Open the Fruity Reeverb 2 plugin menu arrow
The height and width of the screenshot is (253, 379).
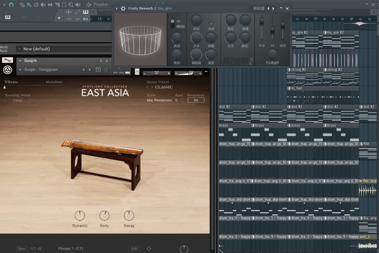click(117, 8)
